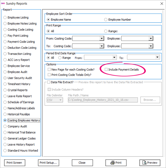Sort employees by Employee Number
166x168 pixels.
click(106, 19)
